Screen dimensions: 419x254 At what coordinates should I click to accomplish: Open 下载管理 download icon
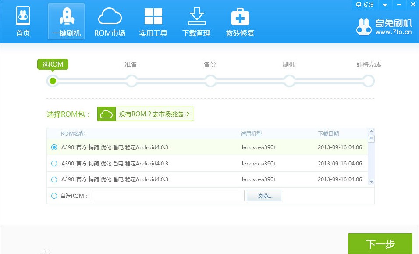coord(196,17)
